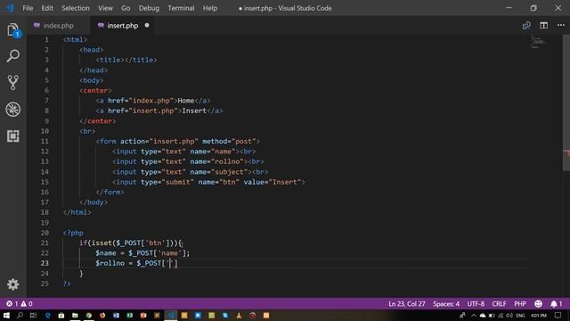The width and height of the screenshot is (570, 321).
Task: Open the Manage gear menu
Action: [13, 284]
